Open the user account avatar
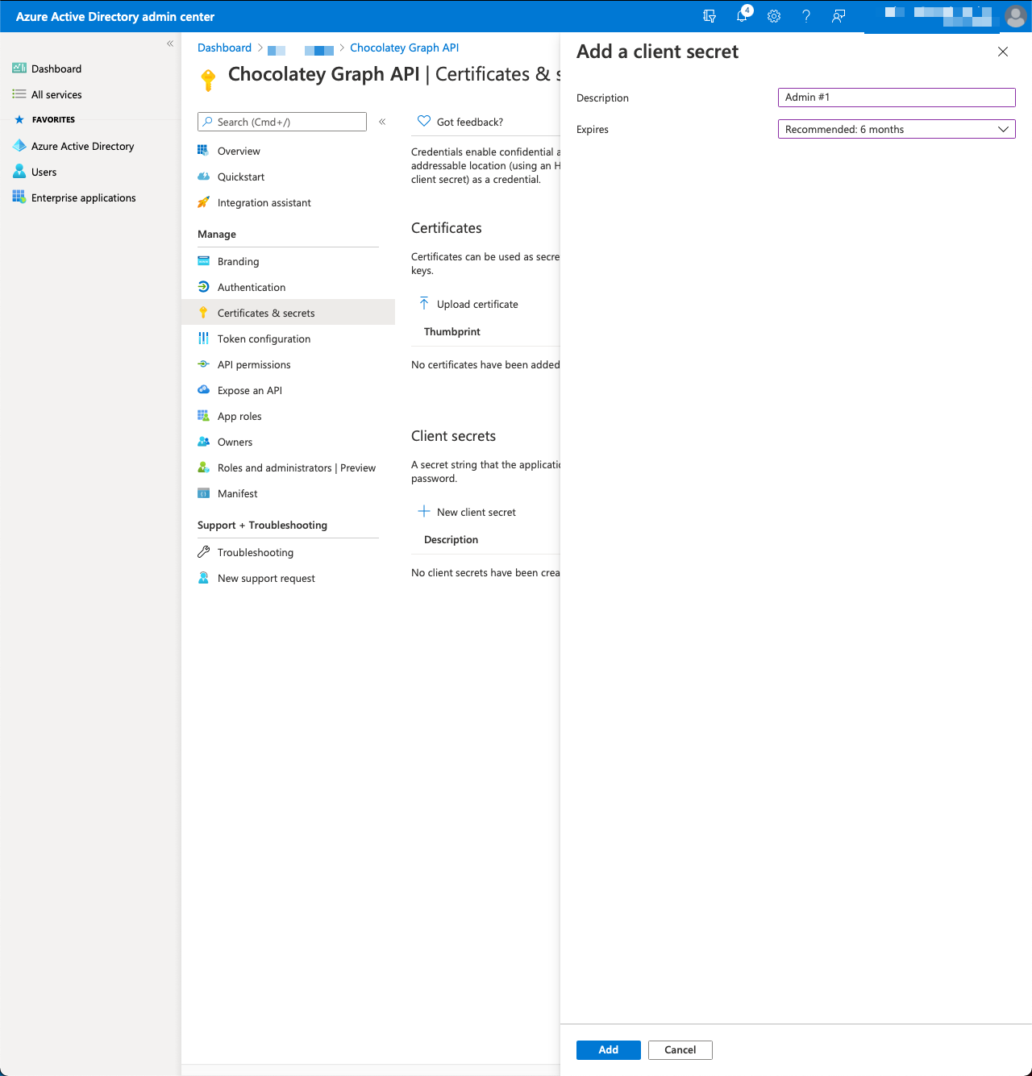Viewport: 1032px width, 1076px height. (x=1015, y=16)
